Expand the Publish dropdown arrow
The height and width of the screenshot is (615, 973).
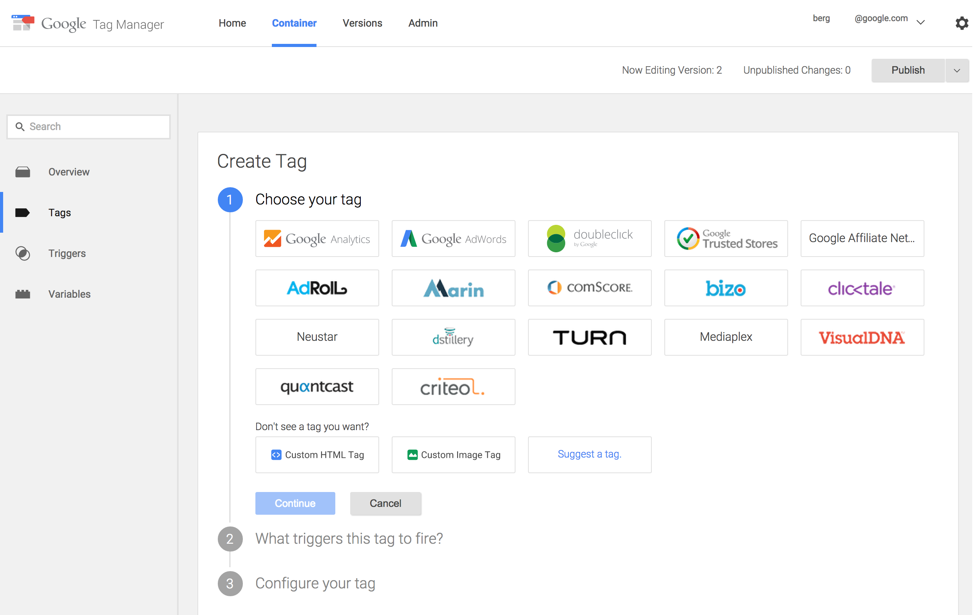[957, 70]
